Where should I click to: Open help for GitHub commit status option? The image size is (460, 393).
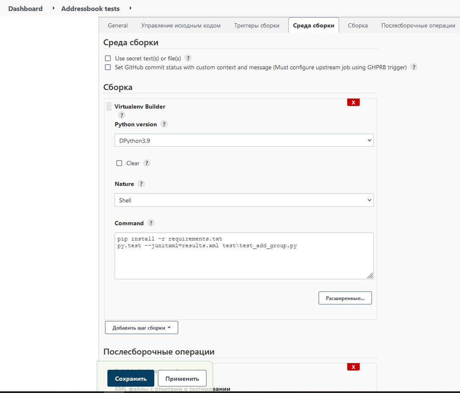(413, 67)
